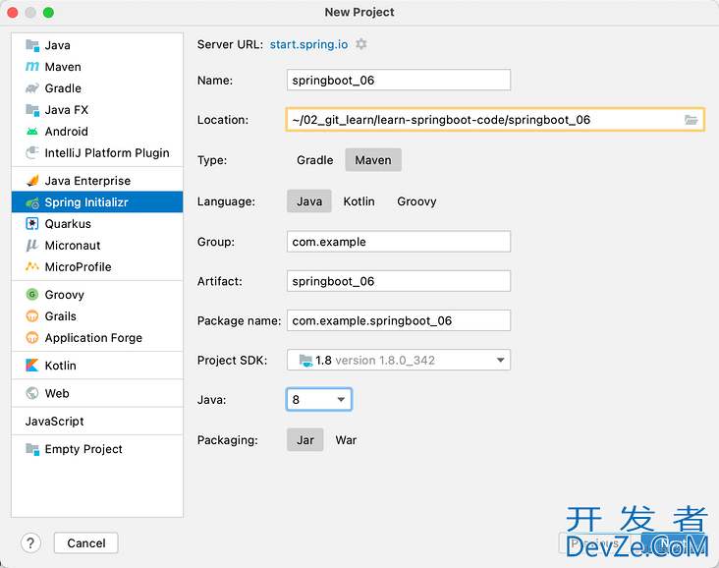
Task: Browse for location using folder icon
Action: click(x=691, y=120)
